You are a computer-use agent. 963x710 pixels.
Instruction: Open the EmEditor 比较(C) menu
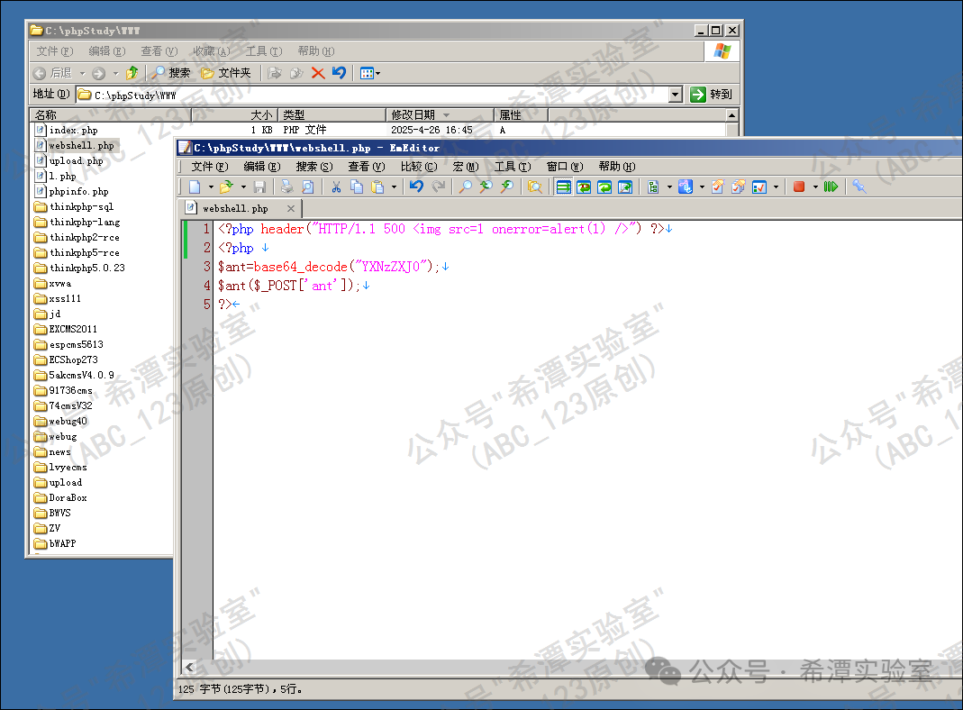[419, 167]
